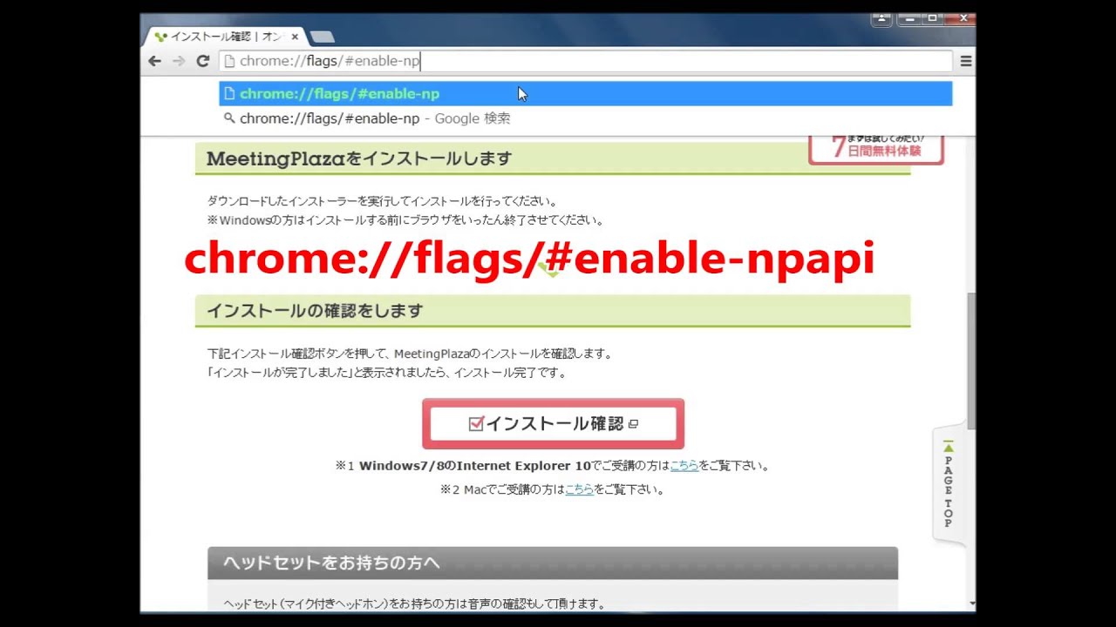Click the checkbox mark inside the インストール確認 button
Viewport: 1116px width, 627px height.
(x=475, y=423)
